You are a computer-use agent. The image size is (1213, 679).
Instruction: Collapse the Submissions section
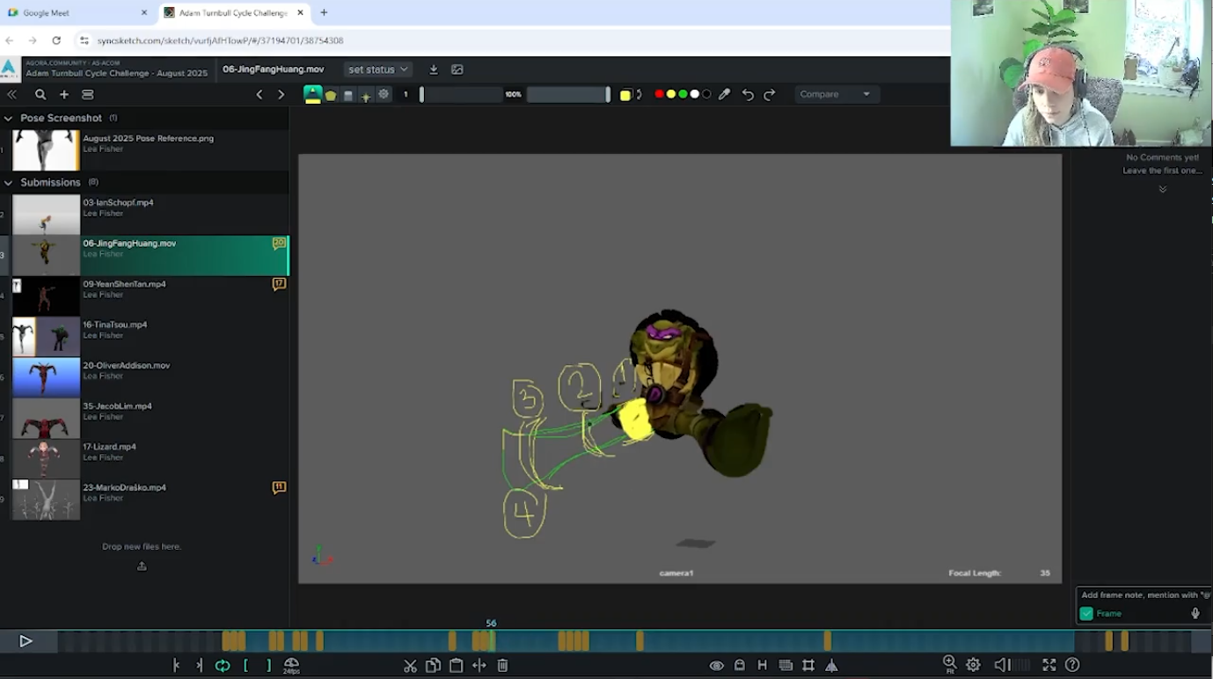click(x=9, y=183)
